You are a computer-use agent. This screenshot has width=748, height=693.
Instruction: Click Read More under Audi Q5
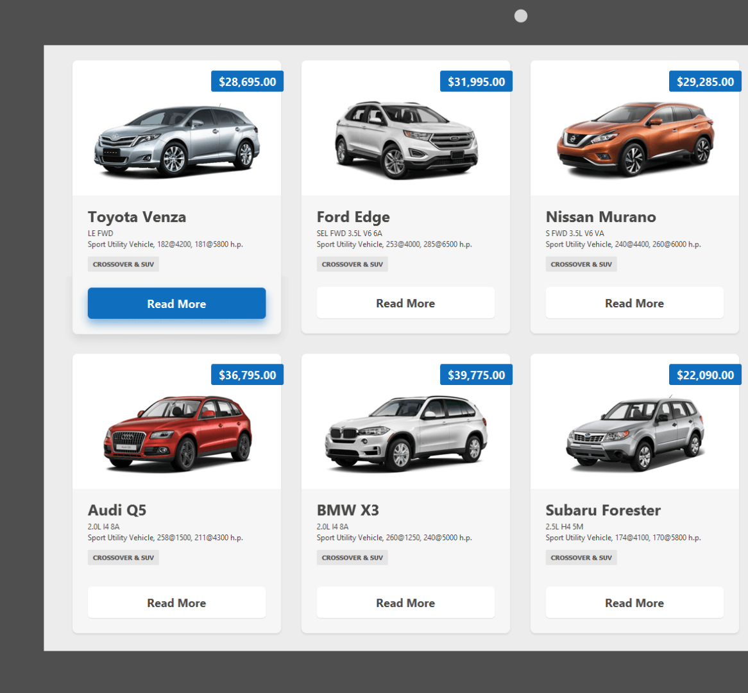pyautogui.click(x=176, y=603)
